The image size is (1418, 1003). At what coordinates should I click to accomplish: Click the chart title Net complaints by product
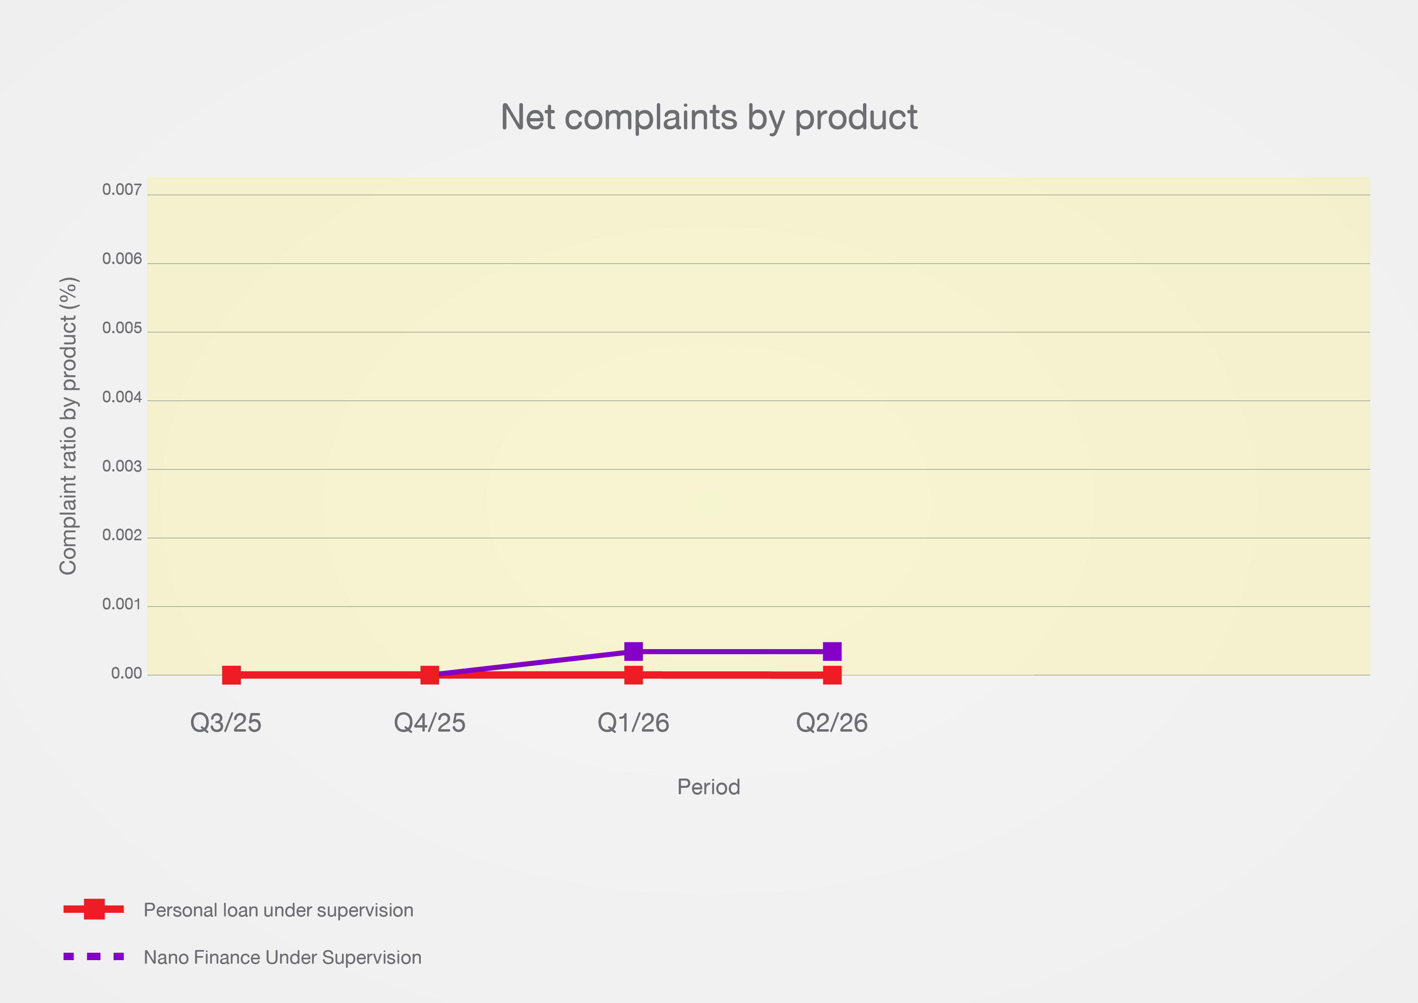tap(709, 117)
